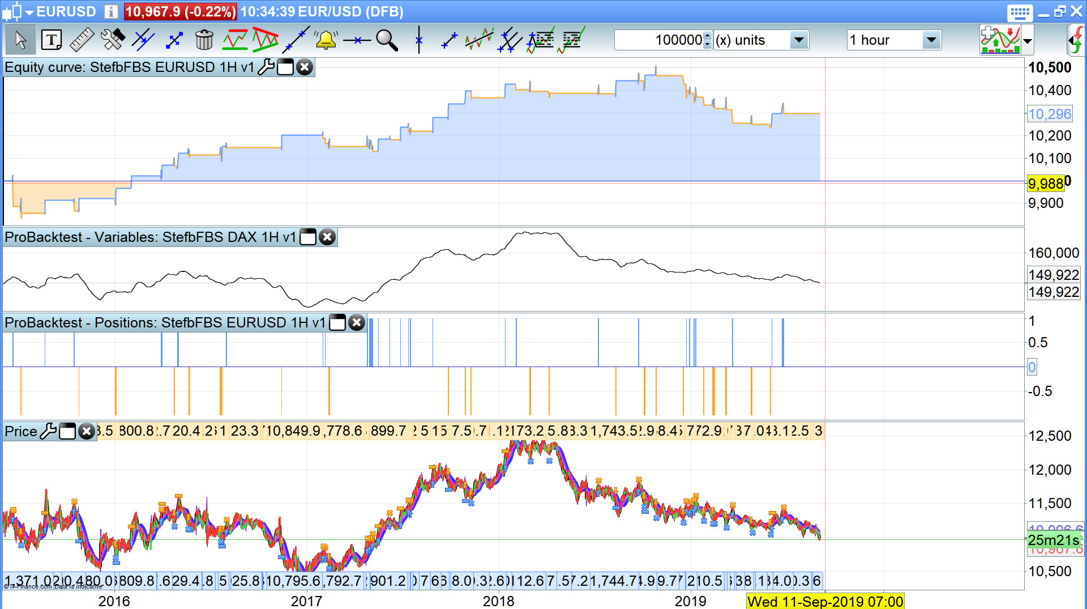Click the upper 149,922 value on Variables axis
The height and width of the screenshot is (609, 1087).
coord(1054,275)
